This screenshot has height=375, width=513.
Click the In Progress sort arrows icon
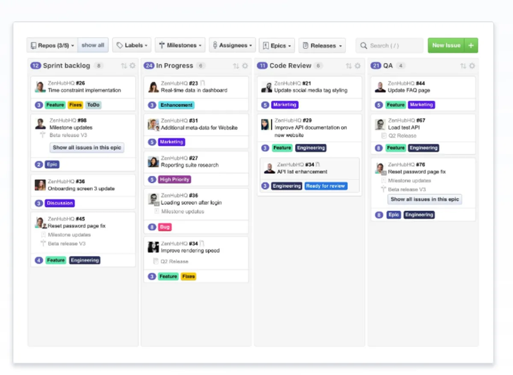coord(236,66)
